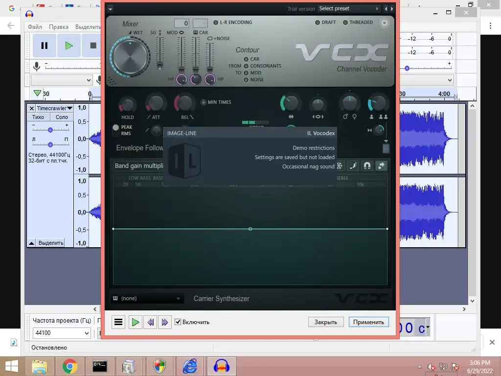501x376 pixels.
Task: Adjust the track gain slider
Action: coord(50,129)
